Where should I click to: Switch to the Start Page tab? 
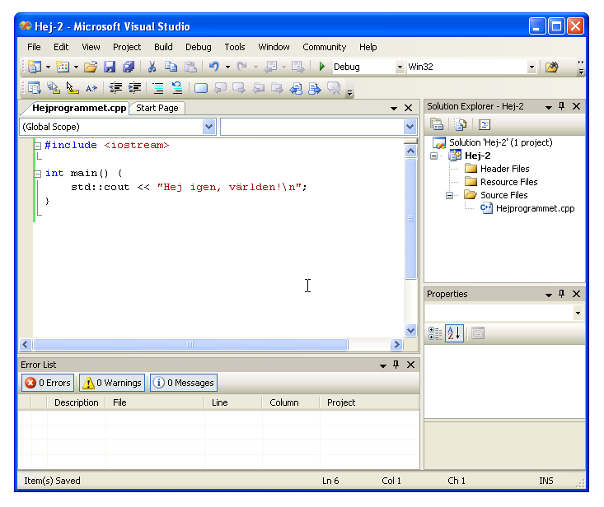coord(157,108)
